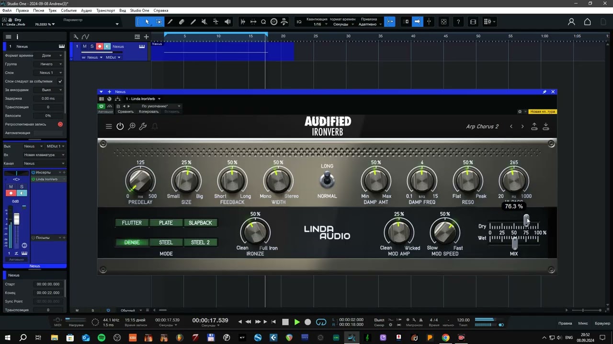Open the Слои 'Nexus 1' dropdown
This screenshot has height=344, width=613.
[x=48, y=73]
